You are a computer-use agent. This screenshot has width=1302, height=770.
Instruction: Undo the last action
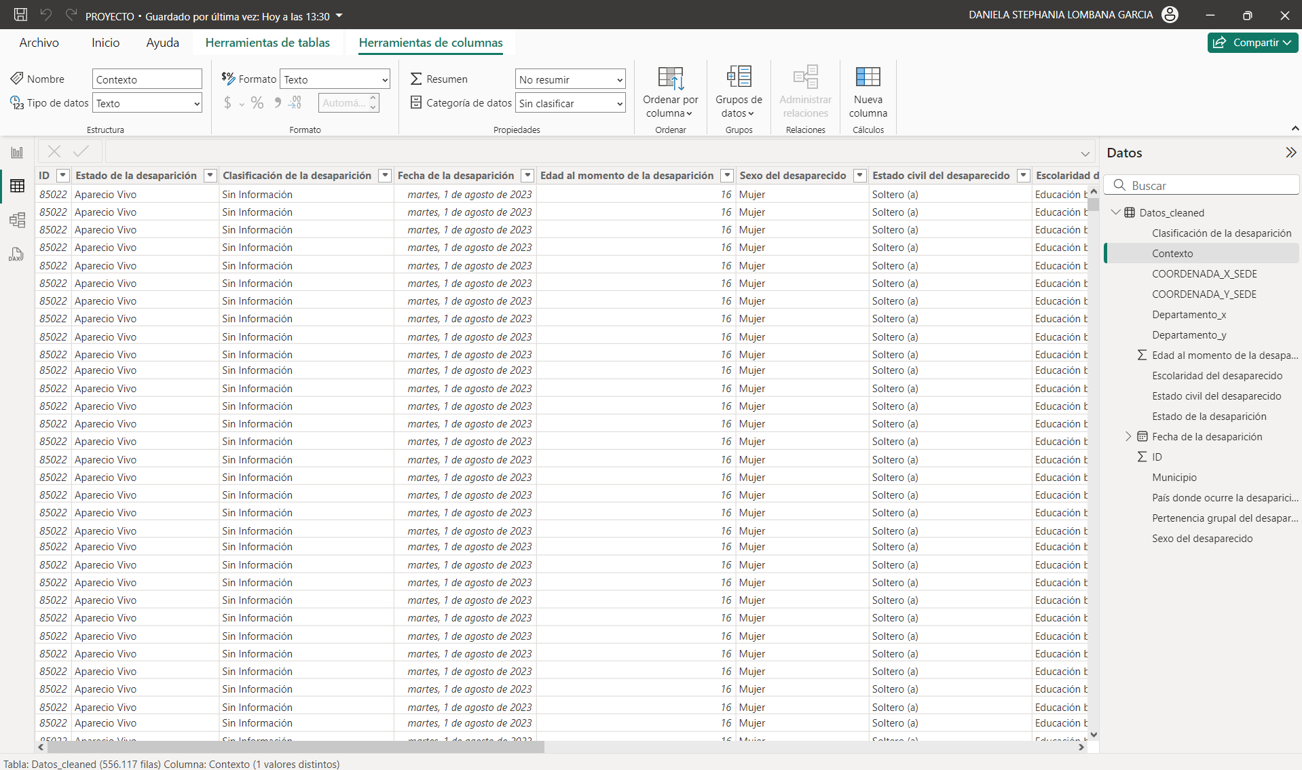46,14
